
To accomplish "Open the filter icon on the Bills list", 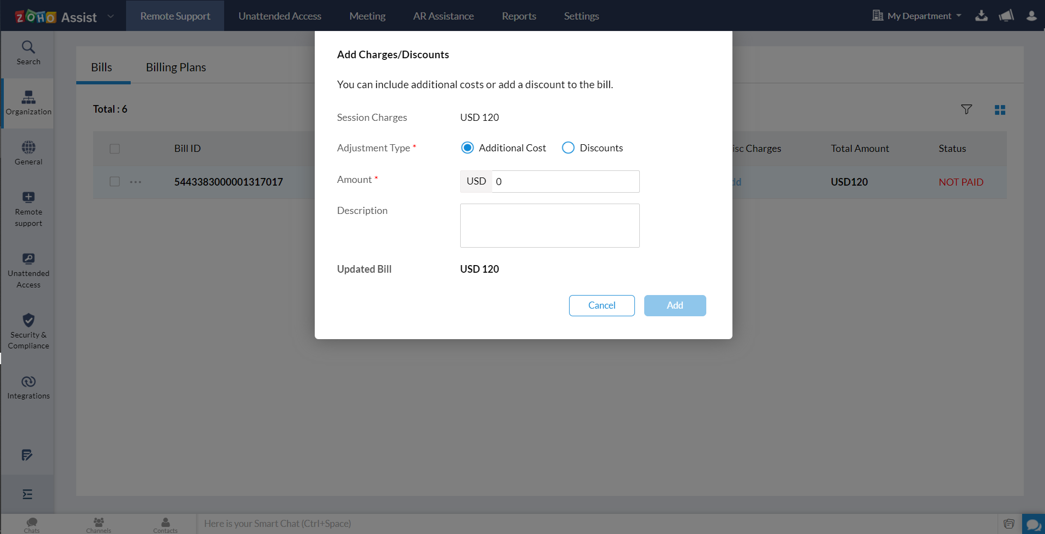I will coord(967,109).
